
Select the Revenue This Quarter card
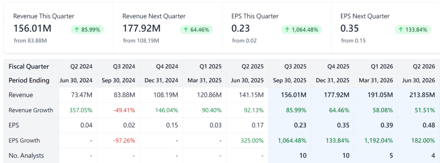58,28
